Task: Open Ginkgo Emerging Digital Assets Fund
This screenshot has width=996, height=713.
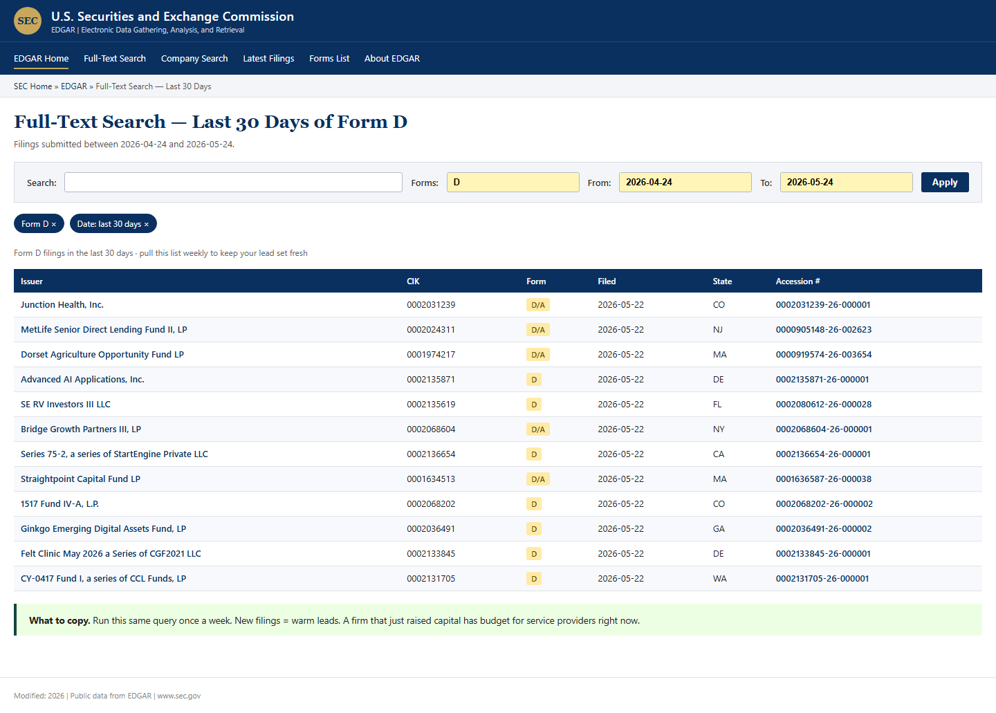Action: (103, 529)
